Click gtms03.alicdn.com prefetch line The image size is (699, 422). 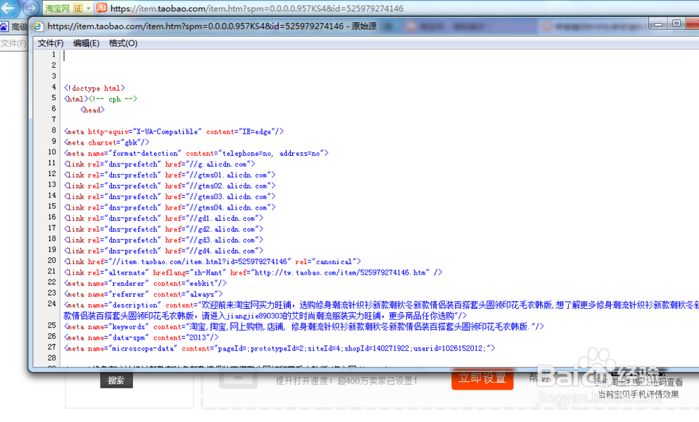(170, 196)
